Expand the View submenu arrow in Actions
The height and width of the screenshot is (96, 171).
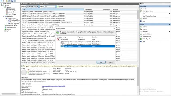[x=170, y=14]
